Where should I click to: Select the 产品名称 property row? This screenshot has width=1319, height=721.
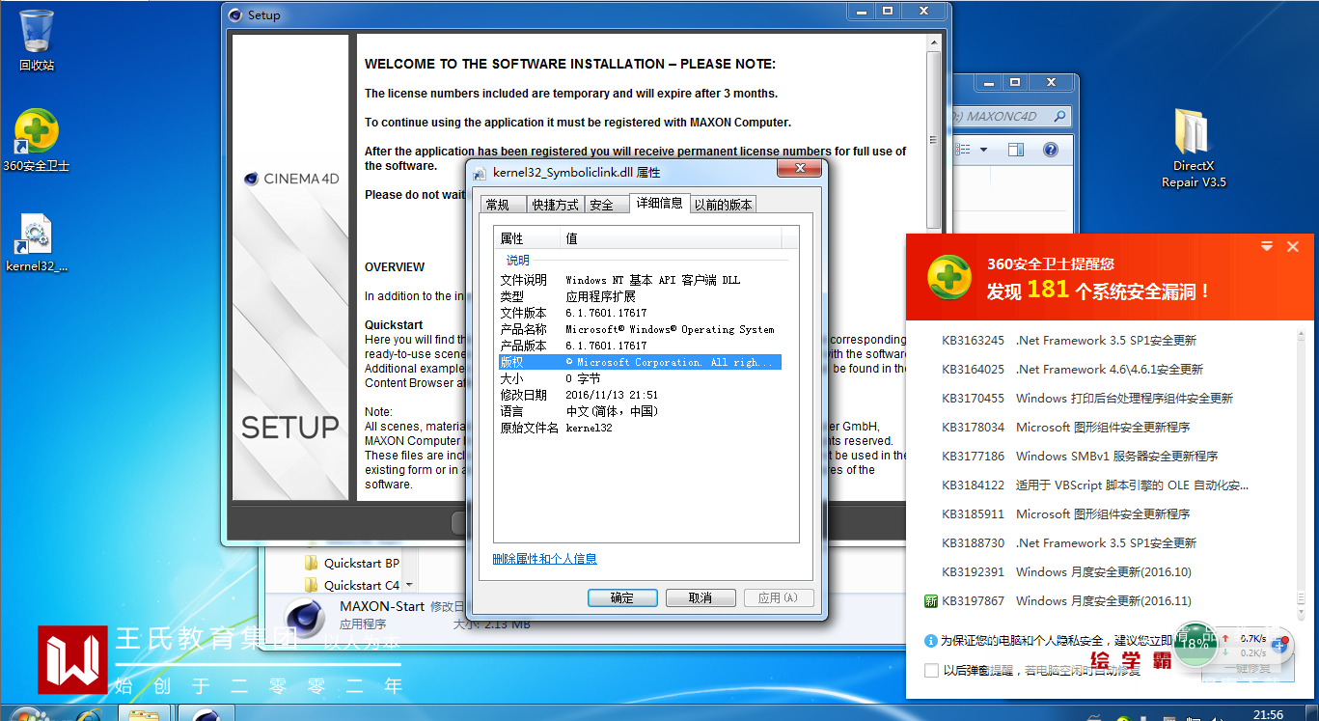pos(641,329)
